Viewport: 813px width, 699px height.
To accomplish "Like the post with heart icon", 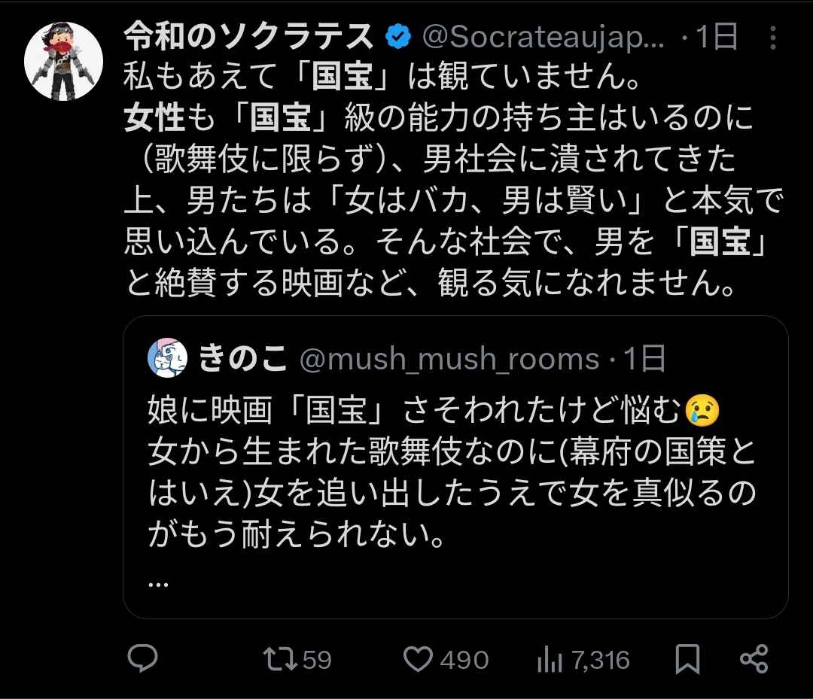I will (x=416, y=660).
